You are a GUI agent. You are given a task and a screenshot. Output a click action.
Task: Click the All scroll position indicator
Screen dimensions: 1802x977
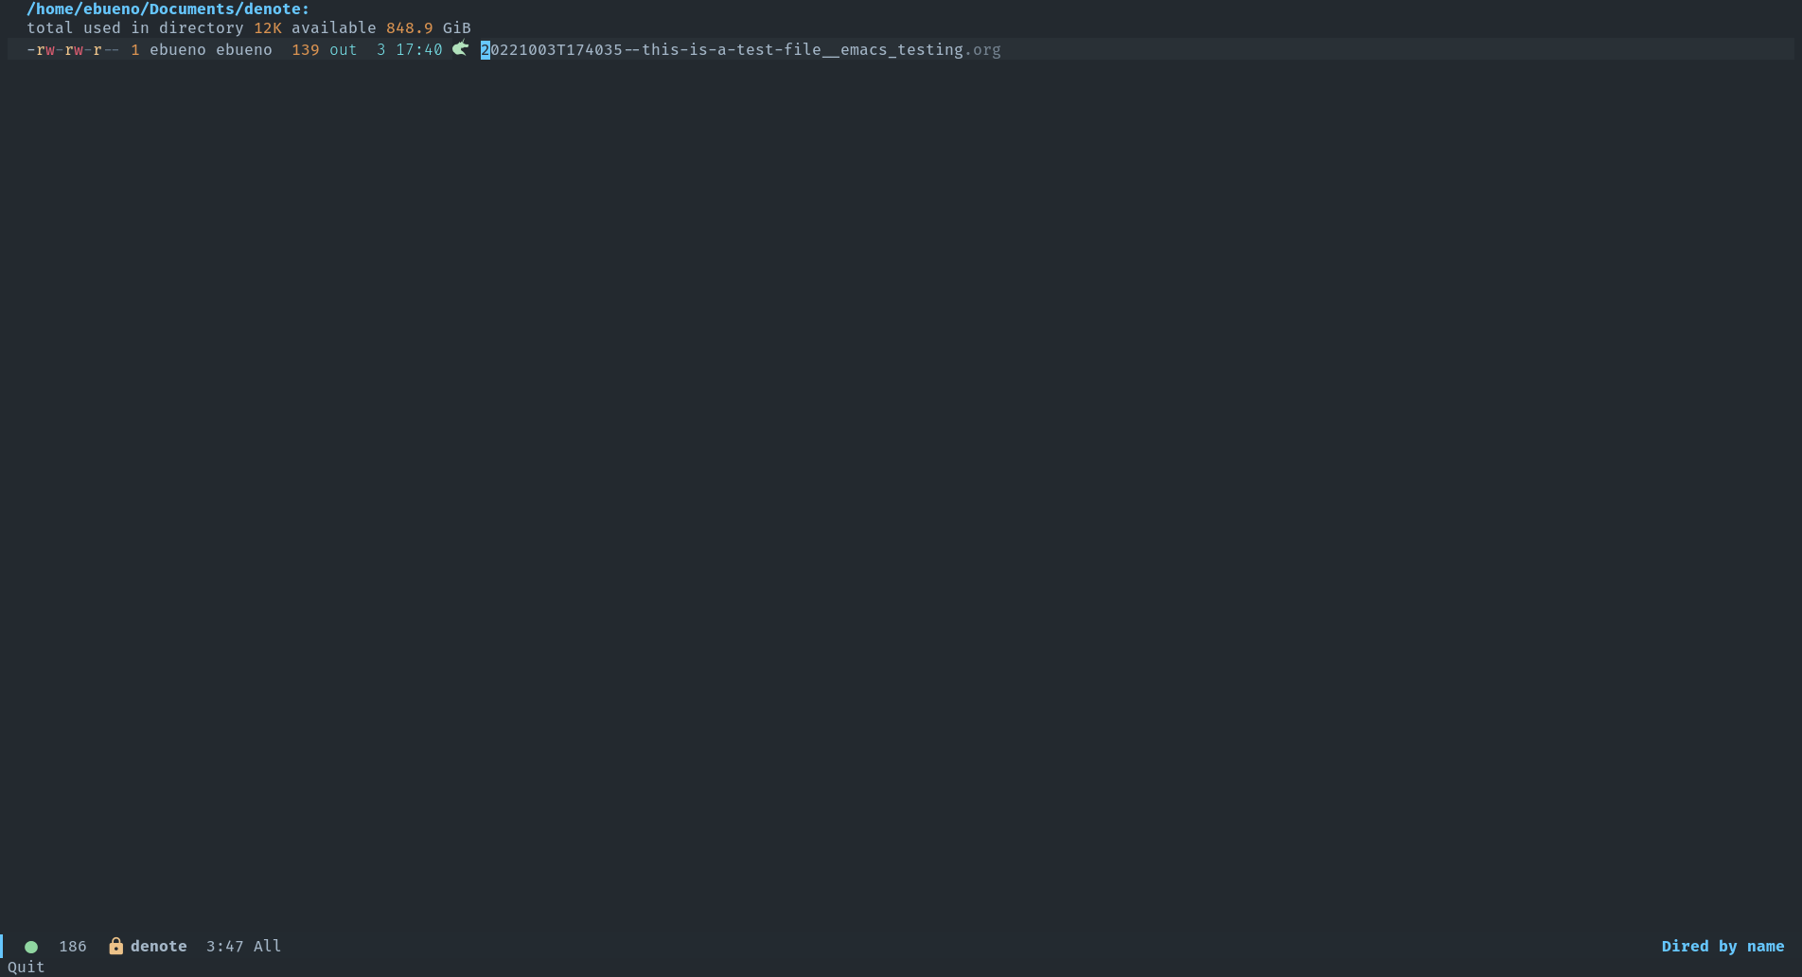tap(267, 947)
